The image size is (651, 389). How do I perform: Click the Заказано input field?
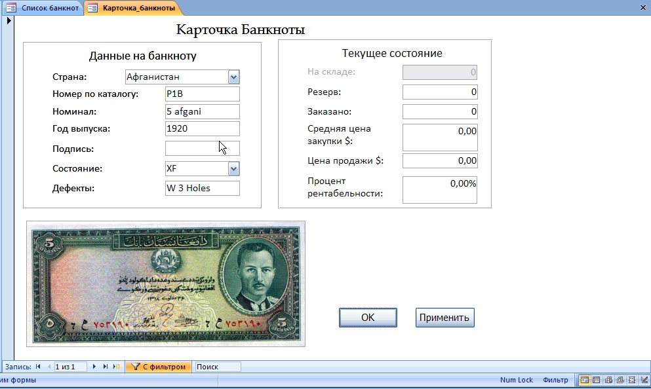(440, 111)
